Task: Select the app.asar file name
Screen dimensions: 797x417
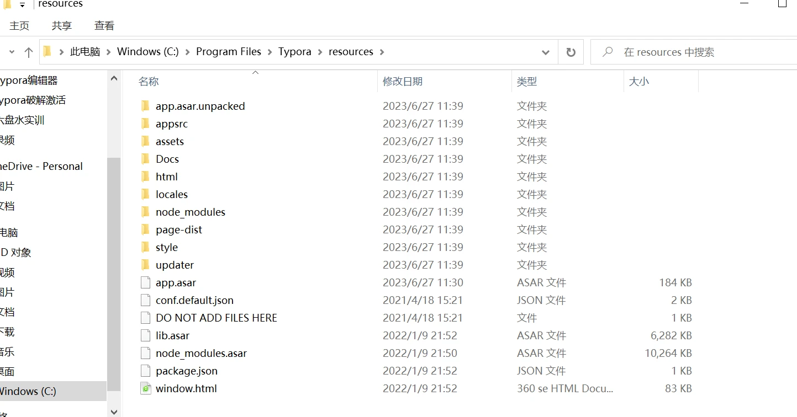Action: (x=176, y=282)
